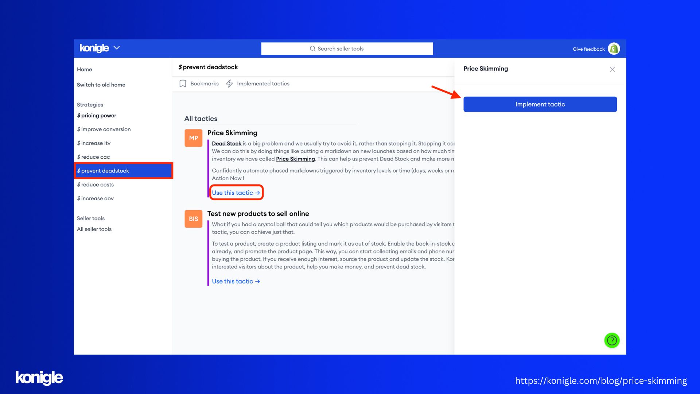
Task: Click the Implement tactic button
Action: (540, 104)
